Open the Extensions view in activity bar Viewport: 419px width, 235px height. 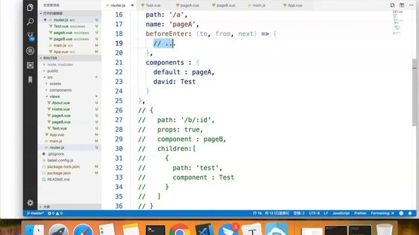click(x=30, y=65)
